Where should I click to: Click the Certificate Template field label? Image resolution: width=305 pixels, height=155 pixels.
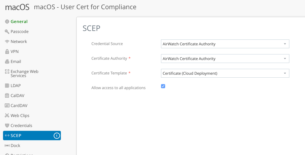click(x=109, y=73)
